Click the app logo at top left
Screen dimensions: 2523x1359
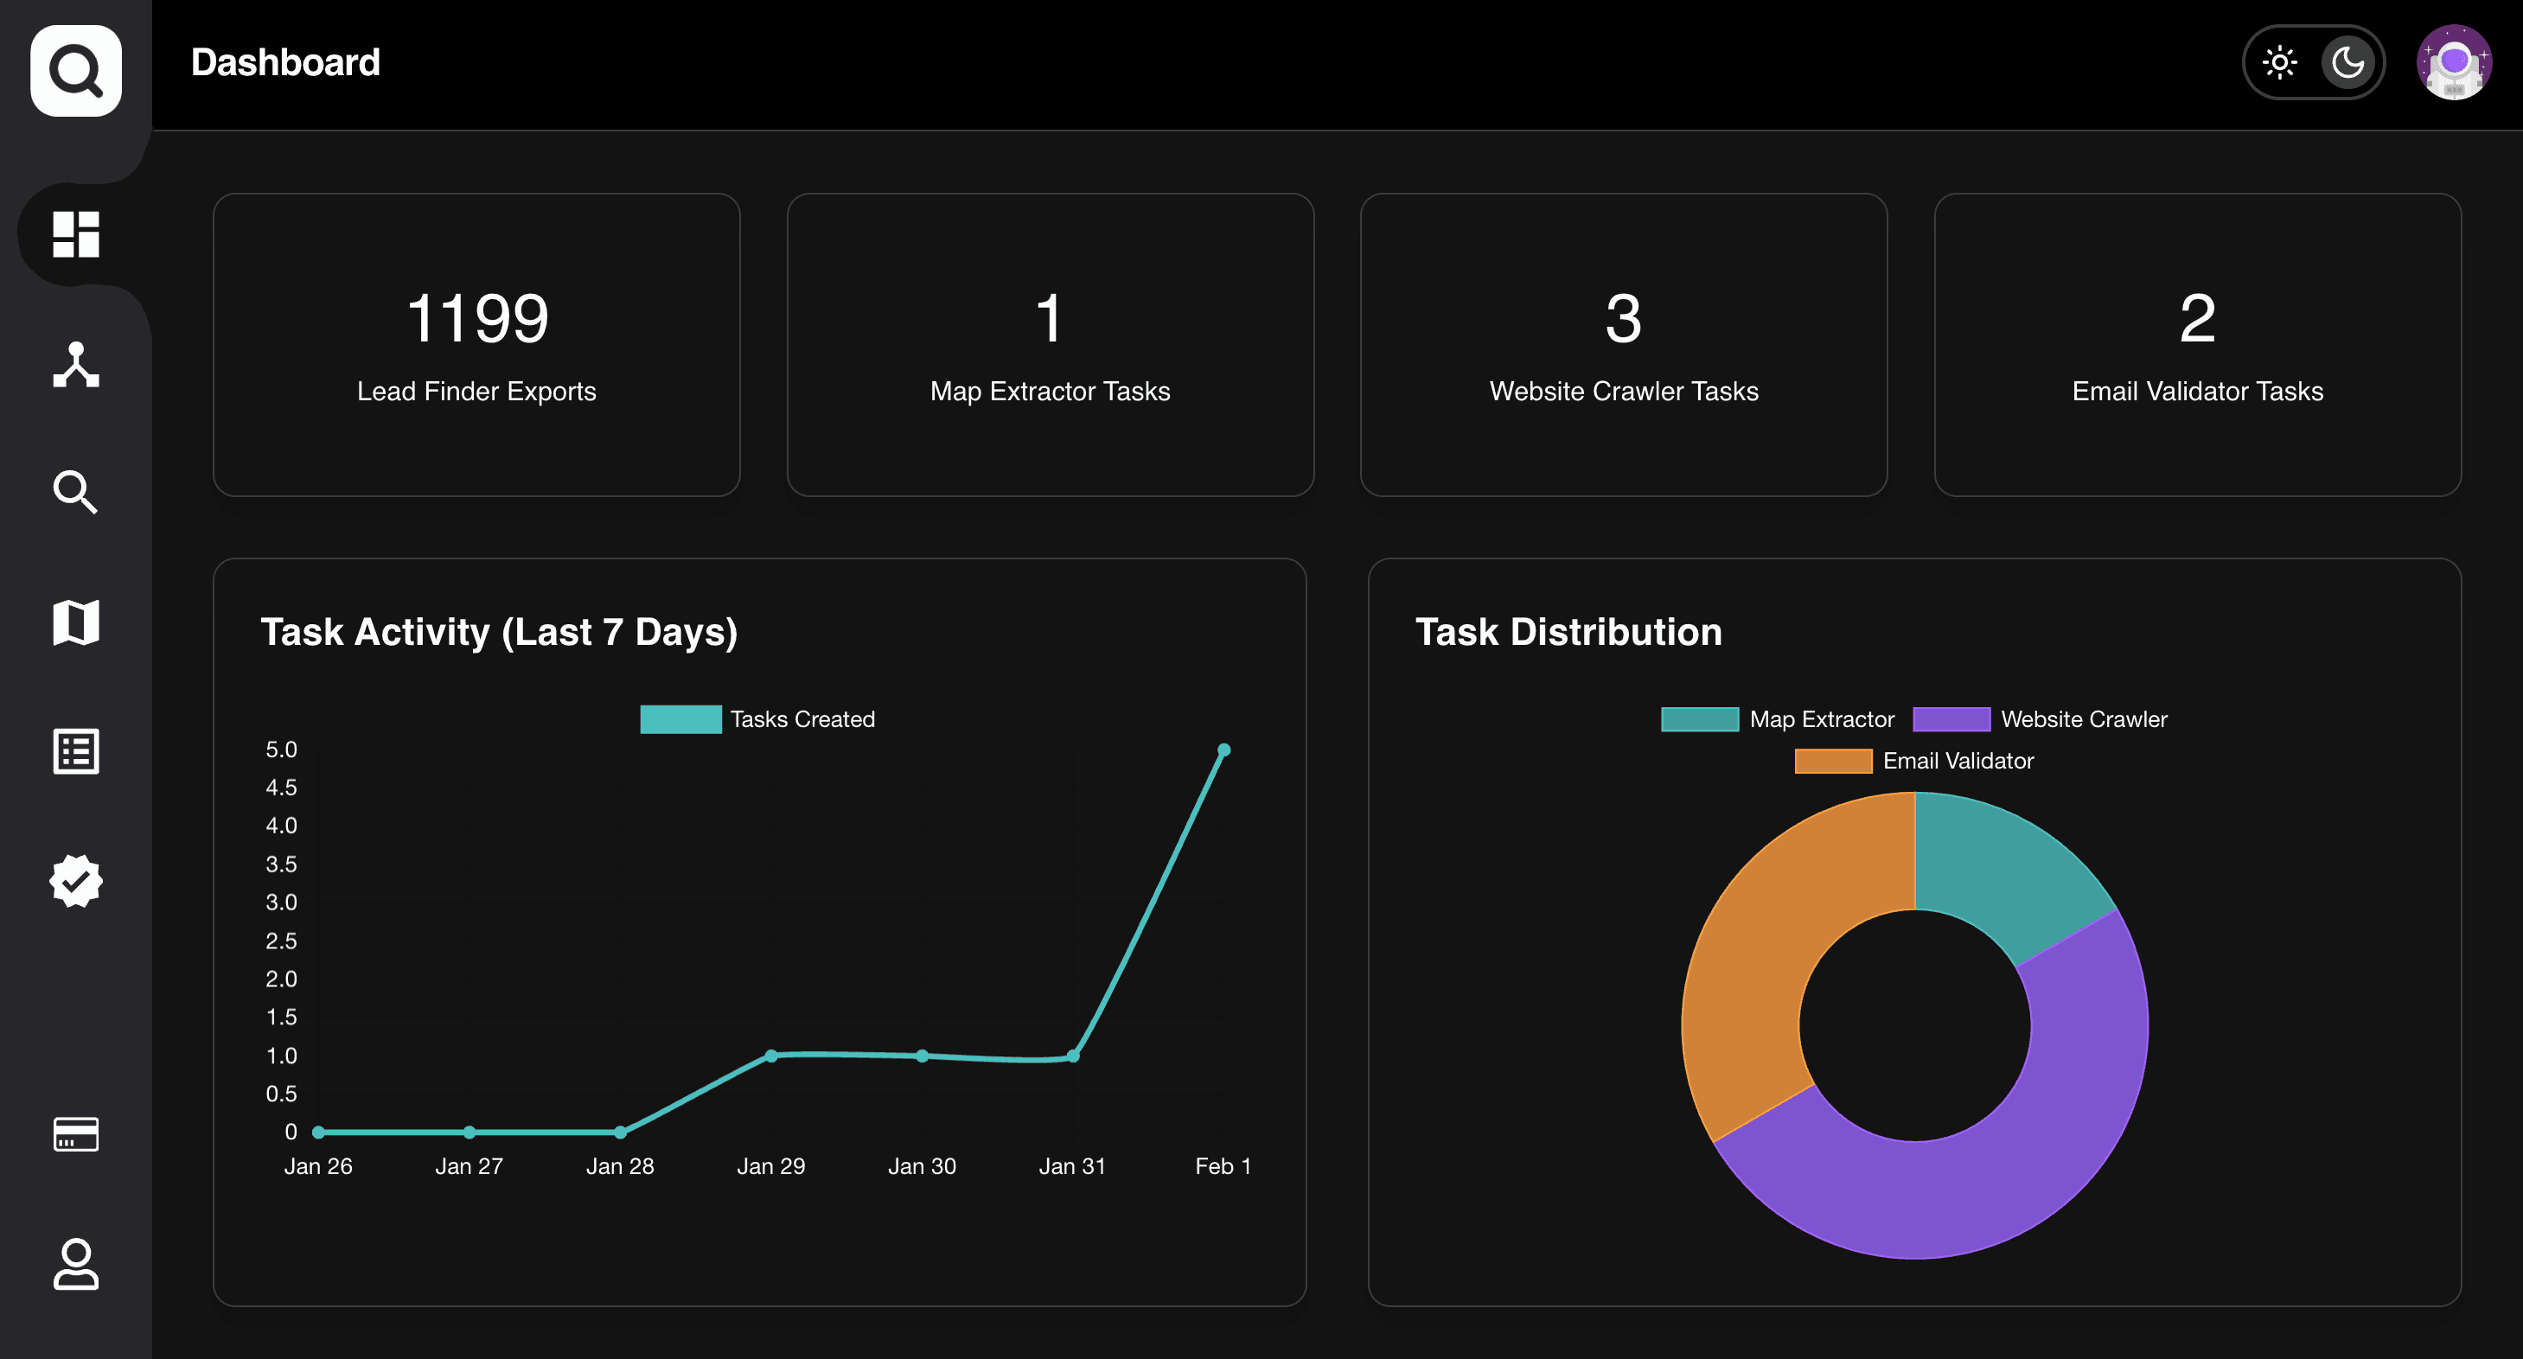click(76, 71)
